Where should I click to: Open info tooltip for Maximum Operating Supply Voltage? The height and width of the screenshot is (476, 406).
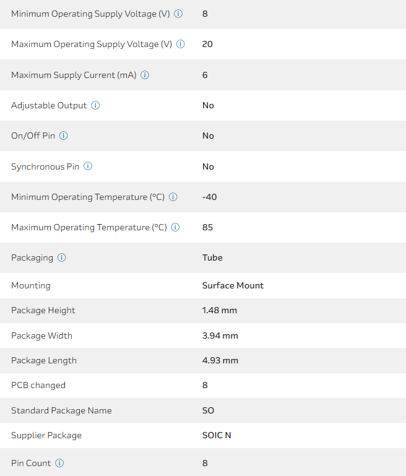click(x=181, y=44)
